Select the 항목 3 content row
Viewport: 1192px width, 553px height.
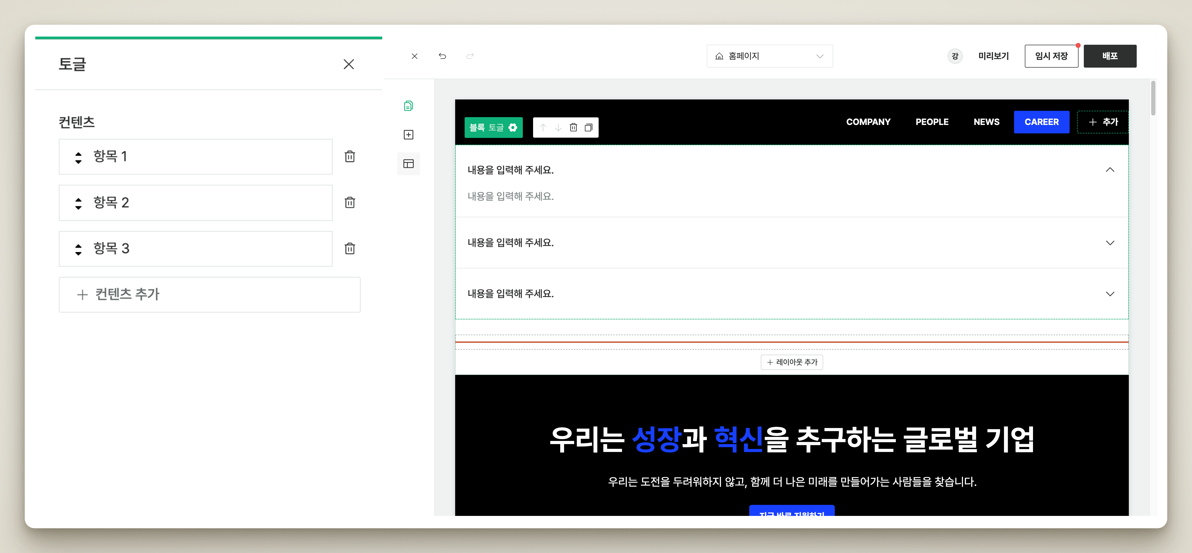[196, 249]
